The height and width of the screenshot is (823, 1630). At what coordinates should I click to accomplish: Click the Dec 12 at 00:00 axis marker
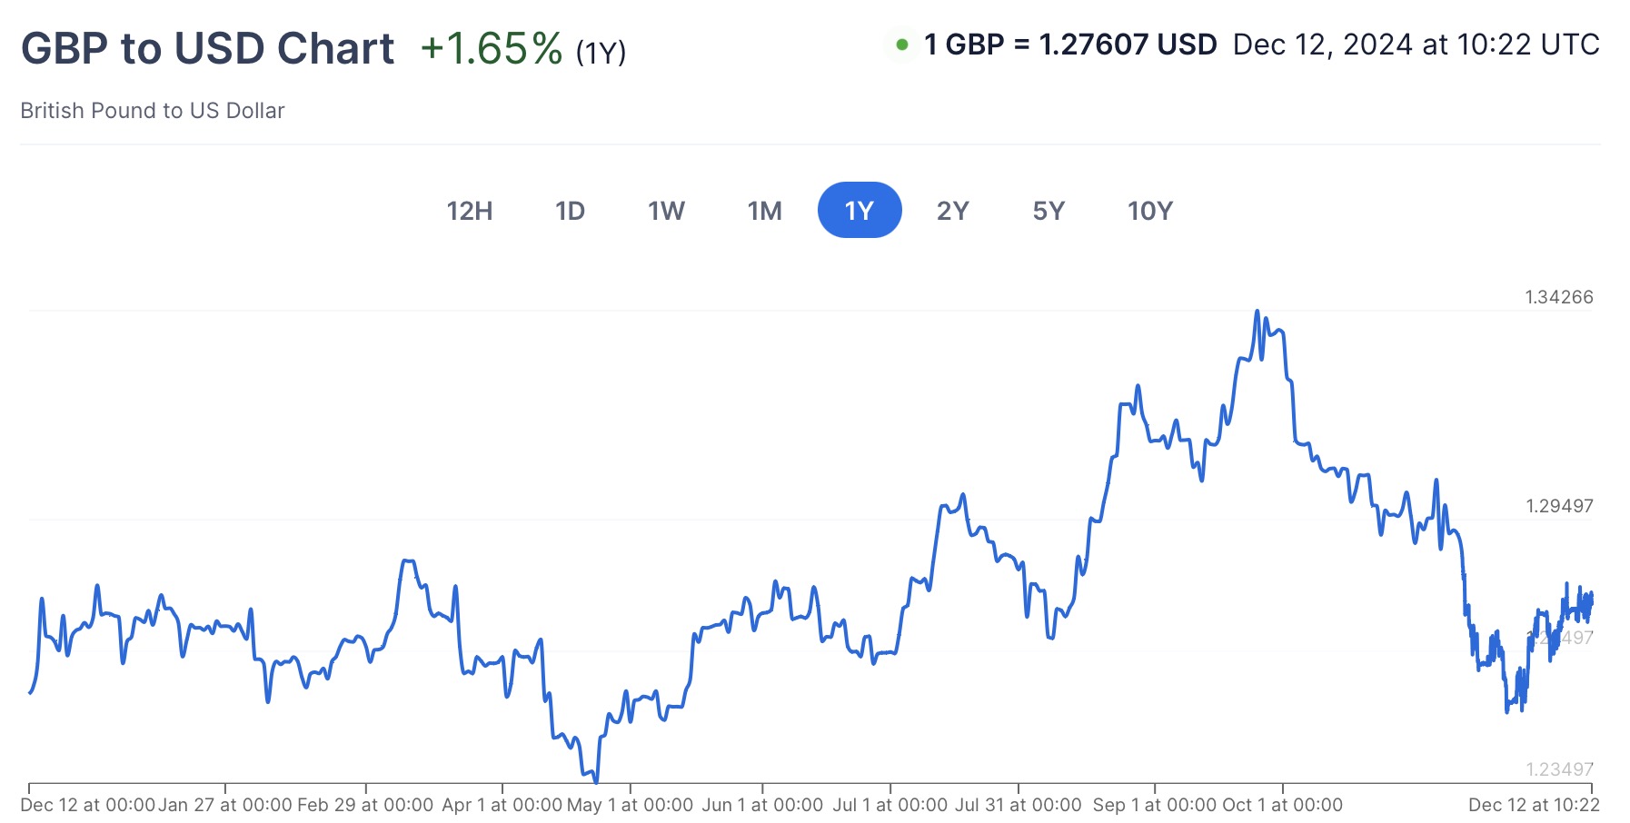click(x=87, y=805)
